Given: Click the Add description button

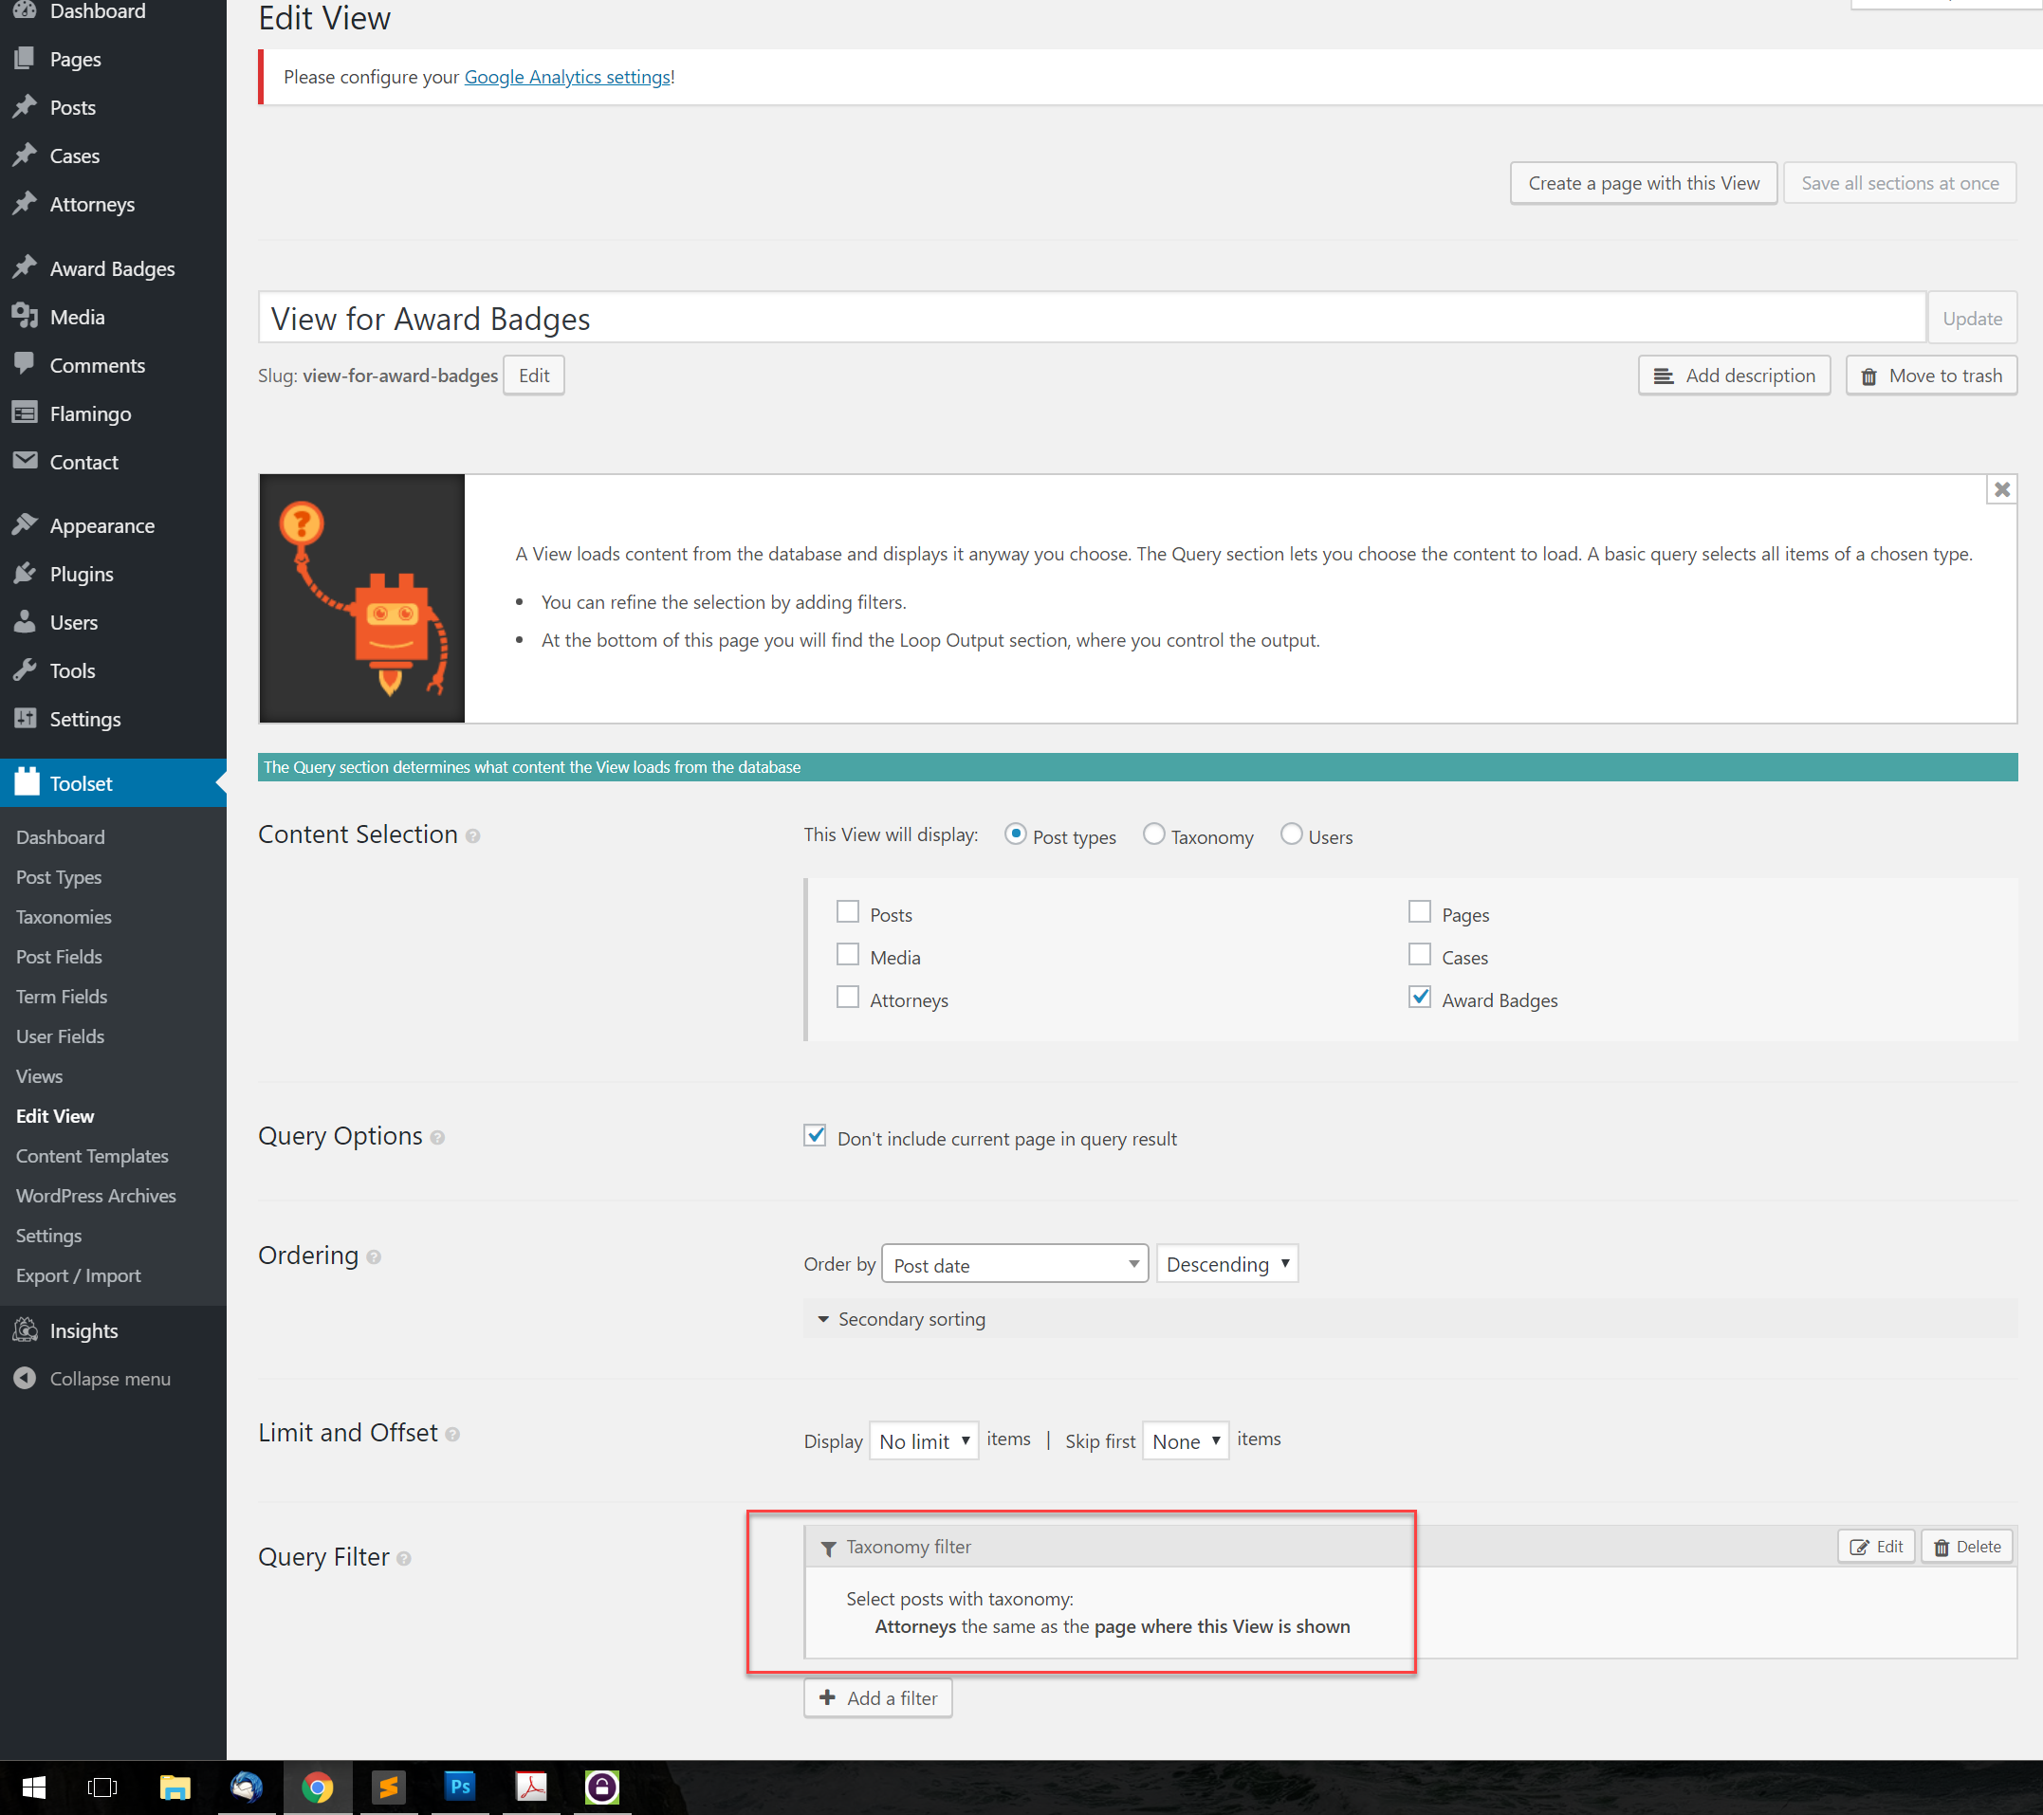Looking at the screenshot, I should [x=1734, y=376].
